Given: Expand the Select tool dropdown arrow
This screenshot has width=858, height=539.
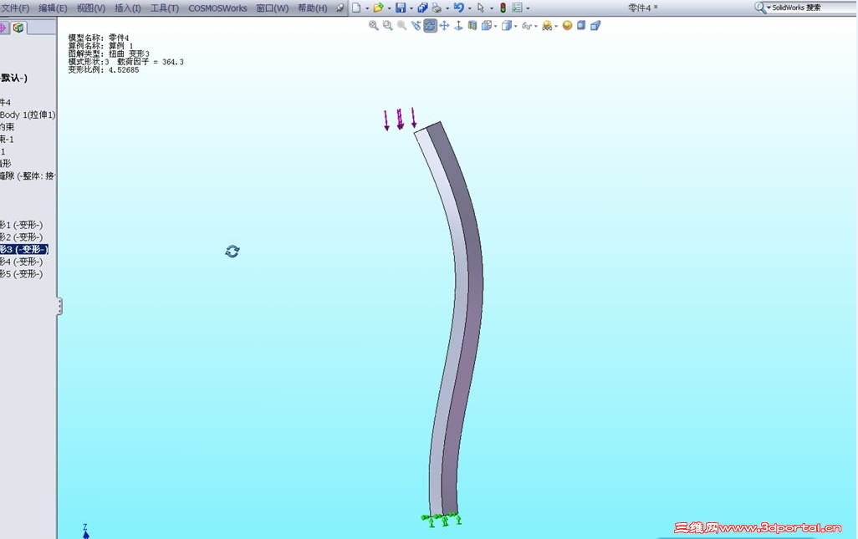Looking at the screenshot, I should tap(492, 8).
